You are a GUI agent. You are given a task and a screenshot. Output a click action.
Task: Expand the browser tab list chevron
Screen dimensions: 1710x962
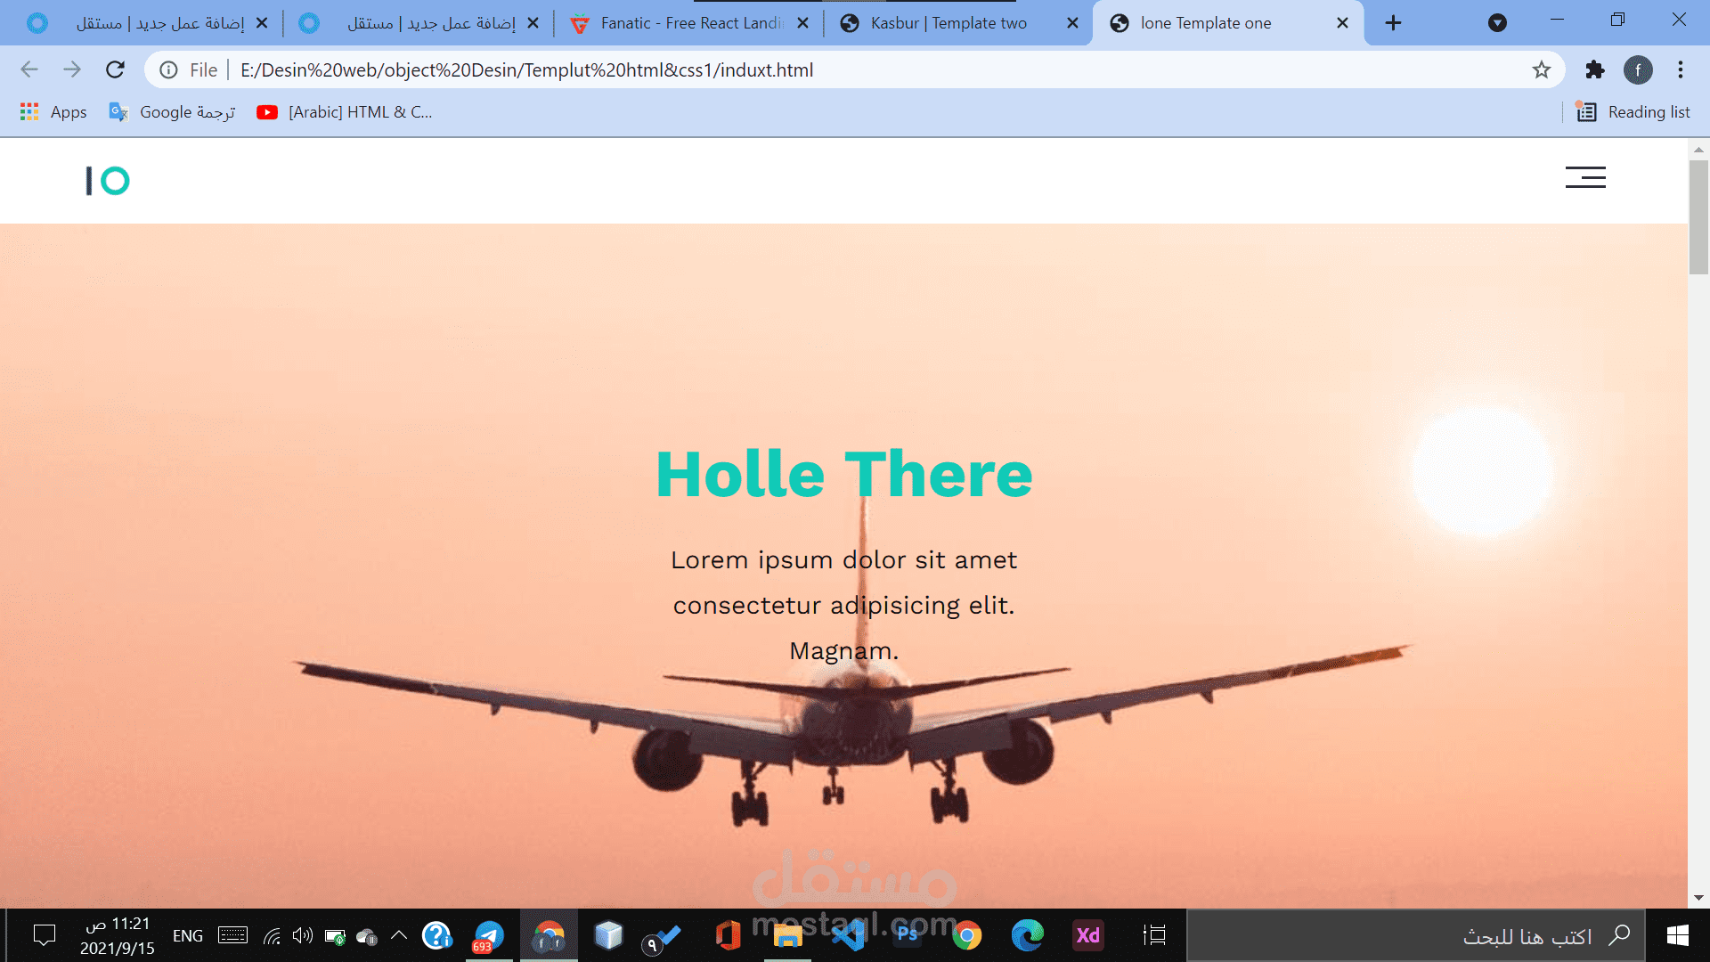(x=1497, y=22)
